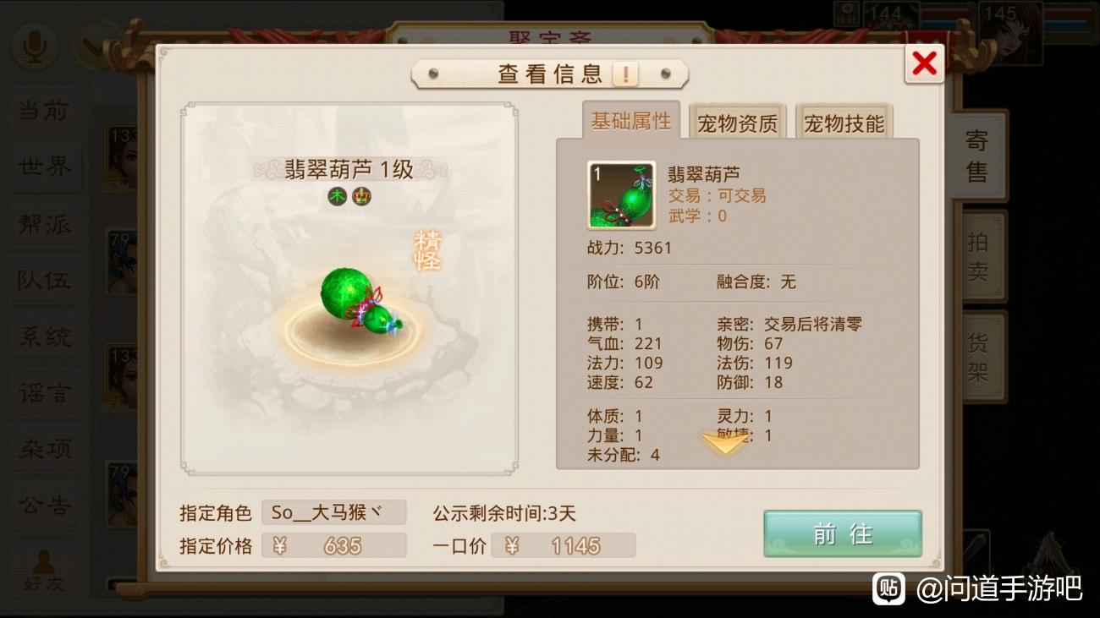Open the 好友 friends icon

tap(43, 570)
